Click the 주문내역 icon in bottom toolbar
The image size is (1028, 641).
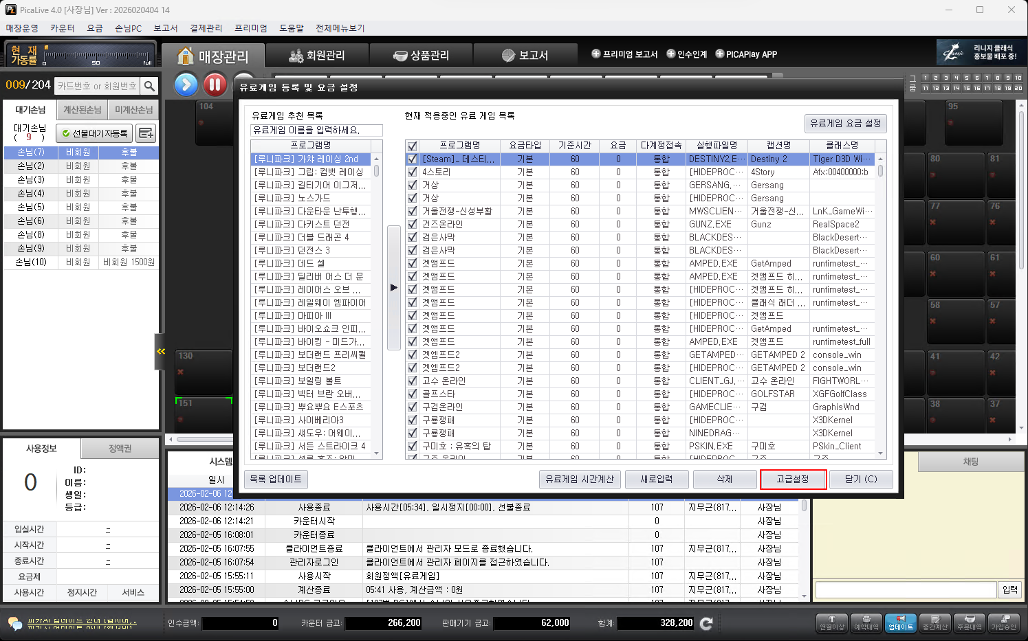pyautogui.click(x=970, y=622)
